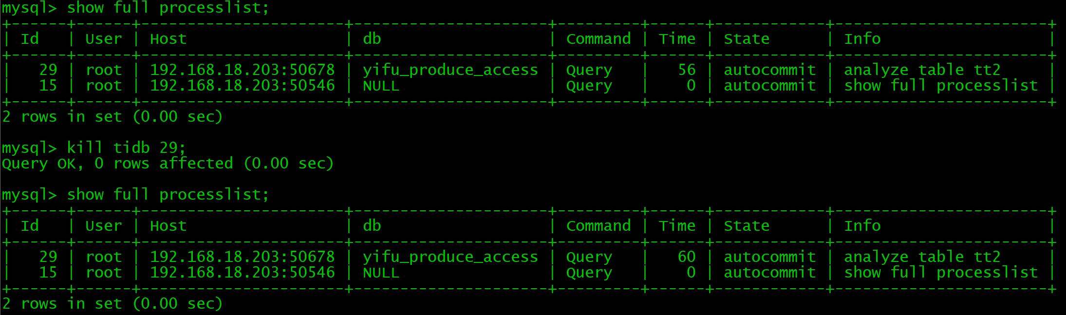Click the NULL db value in the first table
The width and height of the screenshot is (1066, 315).
tap(381, 86)
